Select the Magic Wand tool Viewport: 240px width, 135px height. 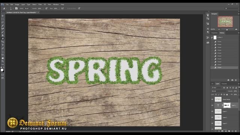(x=3, y=25)
